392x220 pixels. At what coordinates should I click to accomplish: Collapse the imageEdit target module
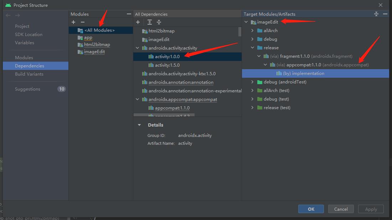click(x=246, y=22)
